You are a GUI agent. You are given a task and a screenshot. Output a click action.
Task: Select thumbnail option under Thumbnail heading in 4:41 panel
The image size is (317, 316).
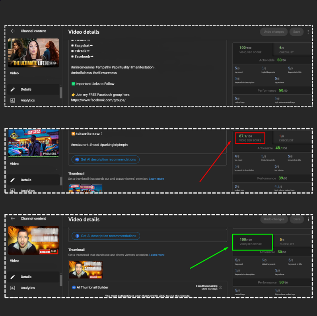point(86,269)
